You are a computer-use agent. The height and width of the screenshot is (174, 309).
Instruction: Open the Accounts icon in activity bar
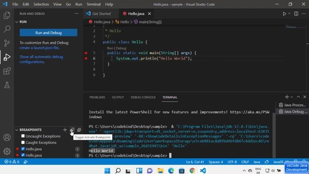(7, 137)
